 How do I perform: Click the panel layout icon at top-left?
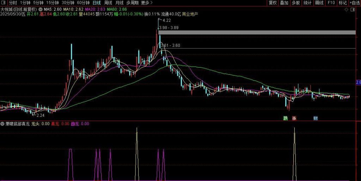tap(4, 3)
